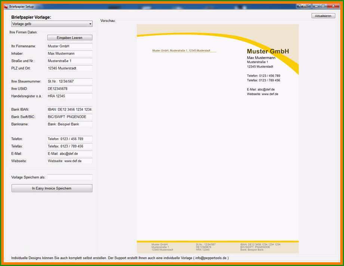Click the Ihre UStID input field
This screenshot has height=266, width=344.
tap(70, 89)
